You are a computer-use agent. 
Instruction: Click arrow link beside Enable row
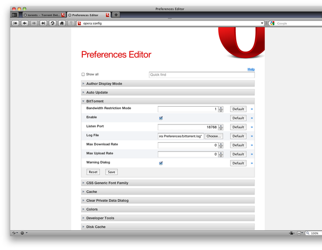[252, 118]
